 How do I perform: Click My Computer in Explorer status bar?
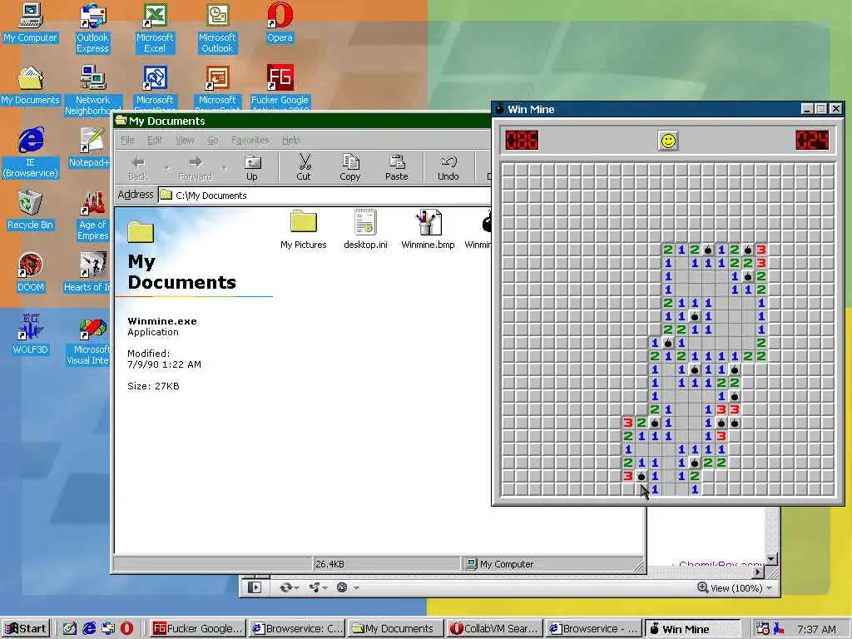coord(500,564)
